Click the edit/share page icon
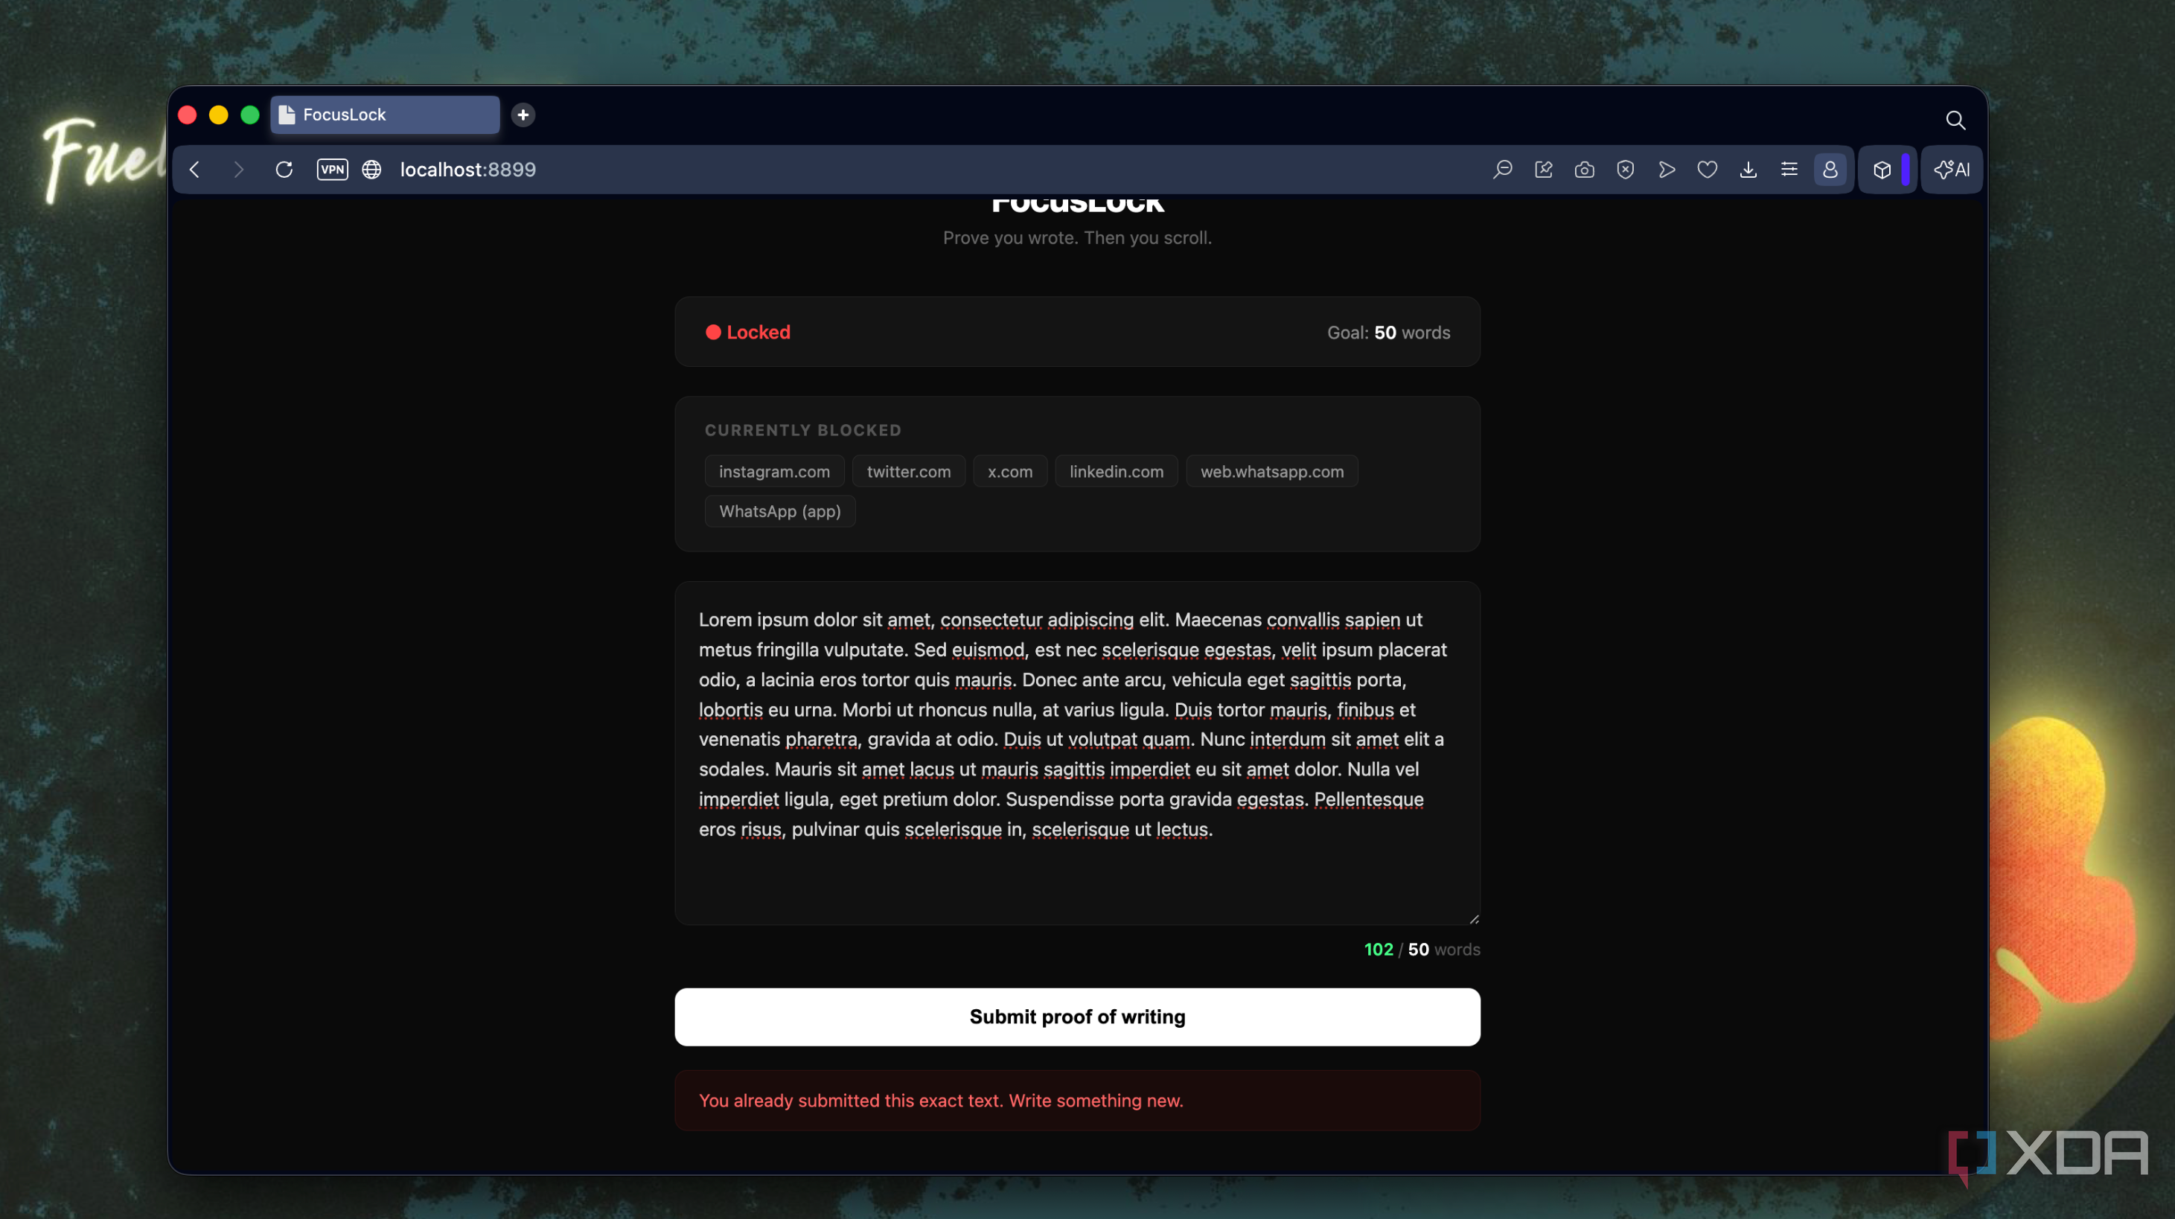The image size is (2175, 1219). [x=1544, y=170]
